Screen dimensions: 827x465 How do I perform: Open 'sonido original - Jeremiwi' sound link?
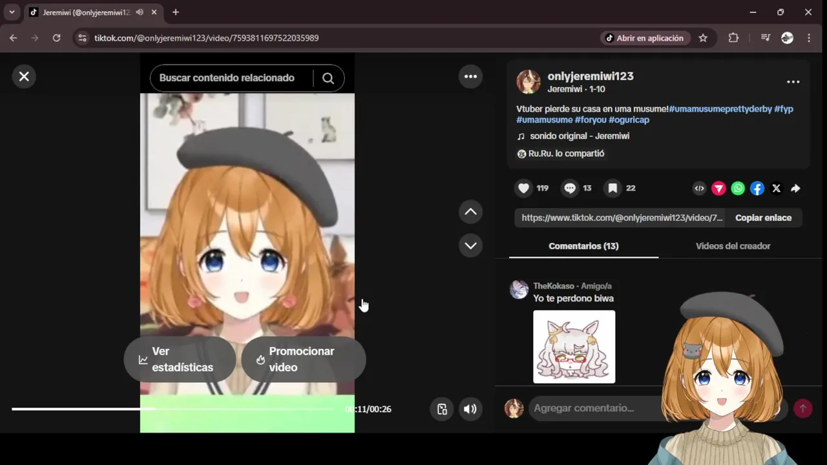[x=580, y=136]
